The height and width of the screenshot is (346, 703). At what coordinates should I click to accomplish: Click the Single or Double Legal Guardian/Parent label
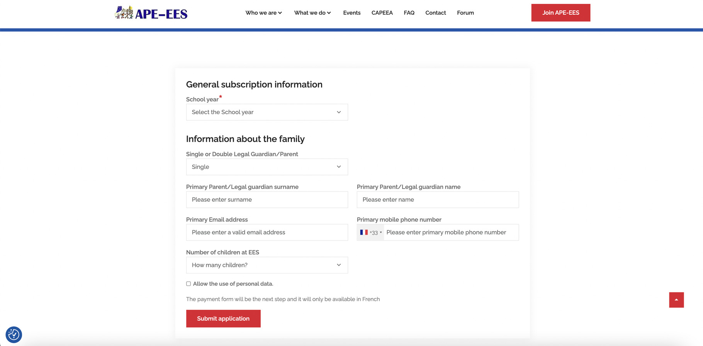click(x=242, y=154)
